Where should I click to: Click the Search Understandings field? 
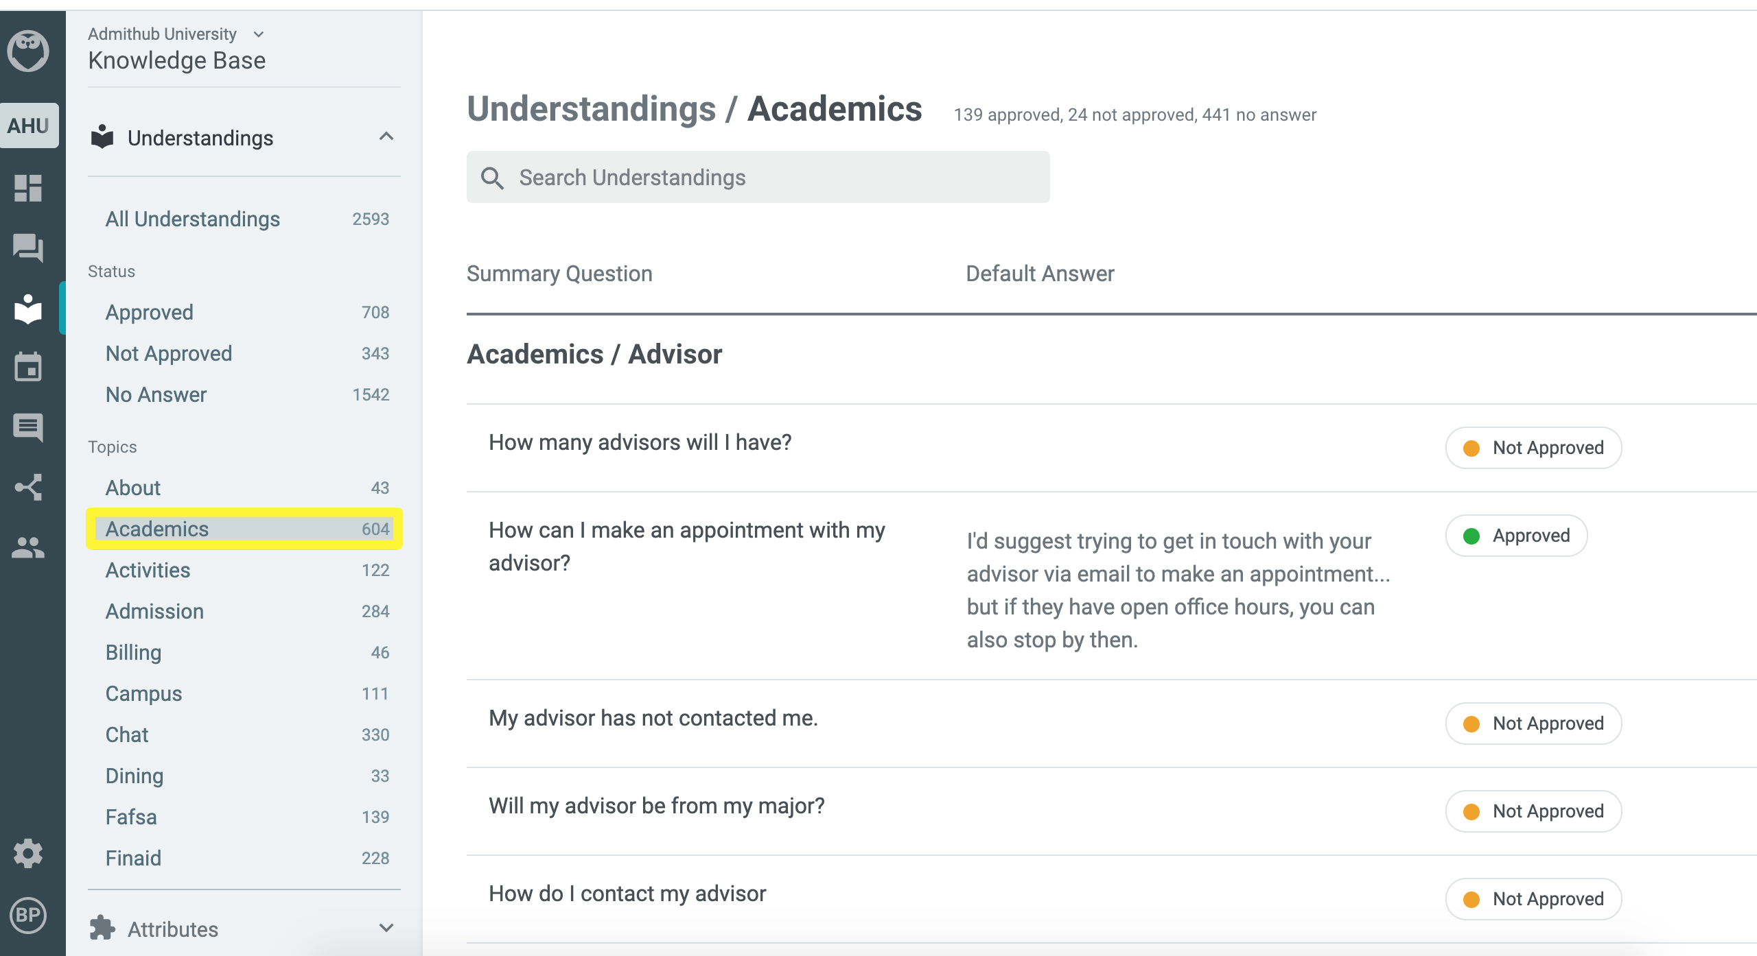click(x=758, y=177)
